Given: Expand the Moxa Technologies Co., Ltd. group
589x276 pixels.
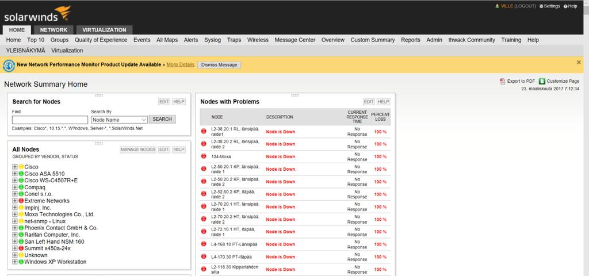Looking at the screenshot, I should pyautogui.click(x=14, y=214).
